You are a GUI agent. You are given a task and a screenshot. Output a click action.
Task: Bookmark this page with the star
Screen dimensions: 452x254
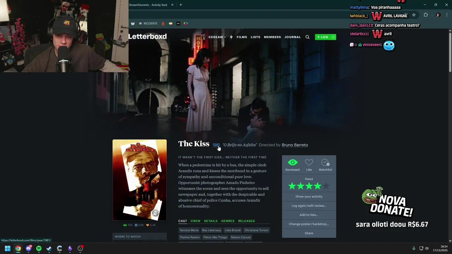pyautogui.click(x=414, y=15)
